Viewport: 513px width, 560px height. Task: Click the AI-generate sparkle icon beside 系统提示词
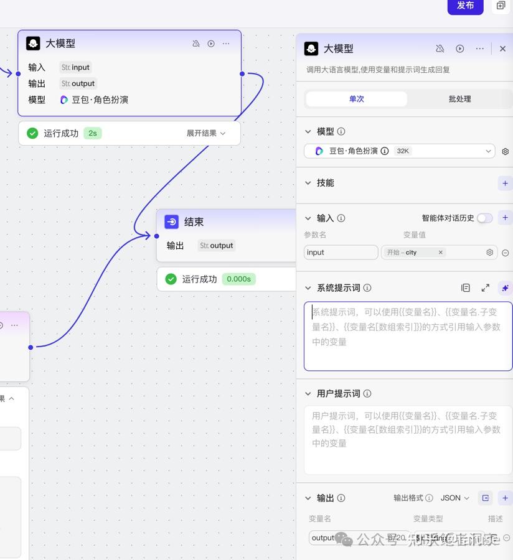click(x=505, y=287)
